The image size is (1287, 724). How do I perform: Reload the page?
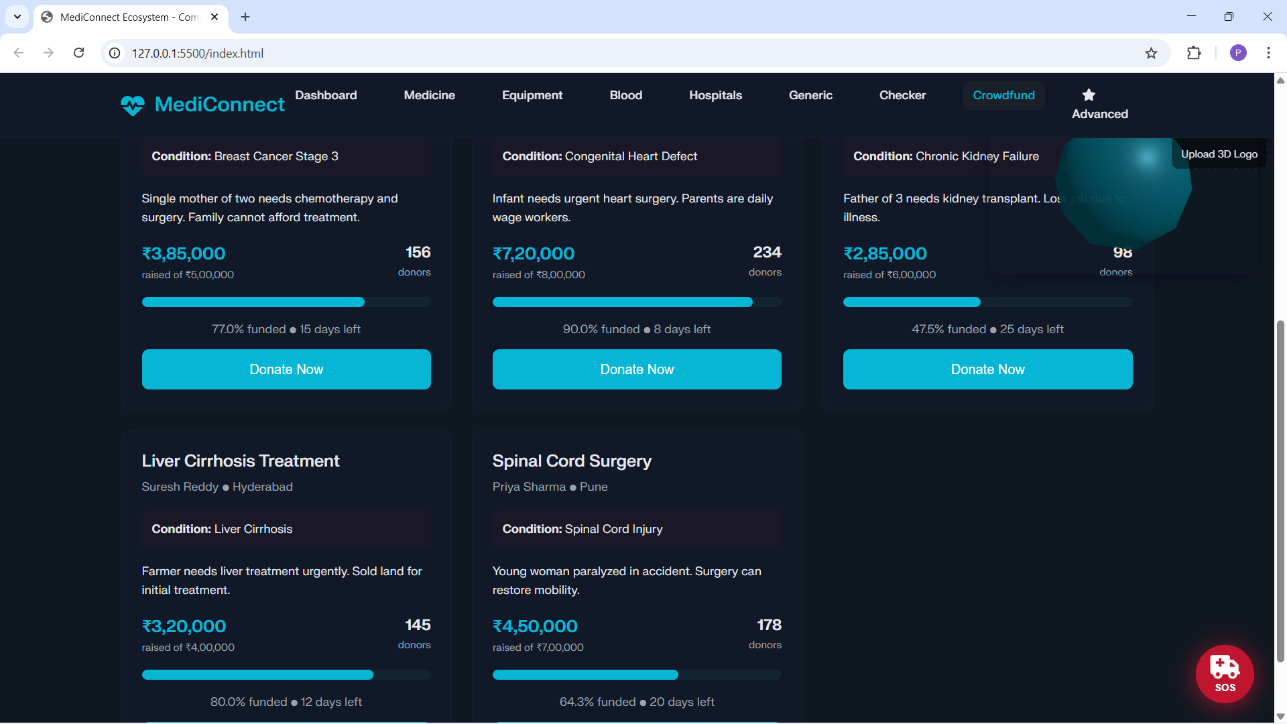[x=78, y=53]
